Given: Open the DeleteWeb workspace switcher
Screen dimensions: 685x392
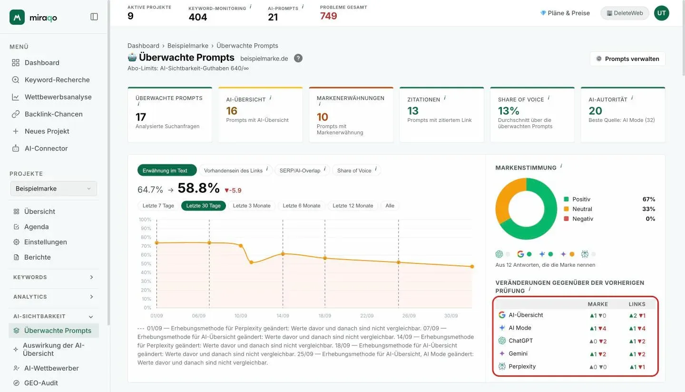Looking at the screenshot, I should [625, 13].
